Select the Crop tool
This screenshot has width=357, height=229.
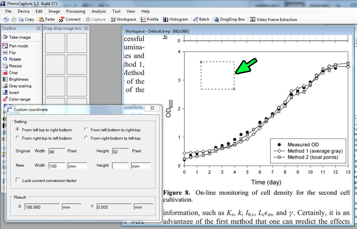[x=13, y=73]
